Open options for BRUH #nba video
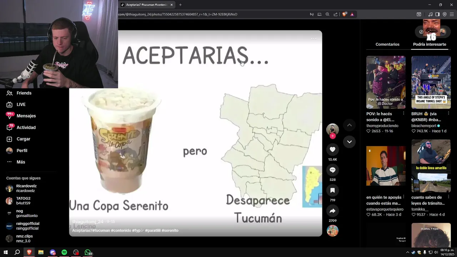The height and width of the screenshot is (257, 457). coord(449,113)
